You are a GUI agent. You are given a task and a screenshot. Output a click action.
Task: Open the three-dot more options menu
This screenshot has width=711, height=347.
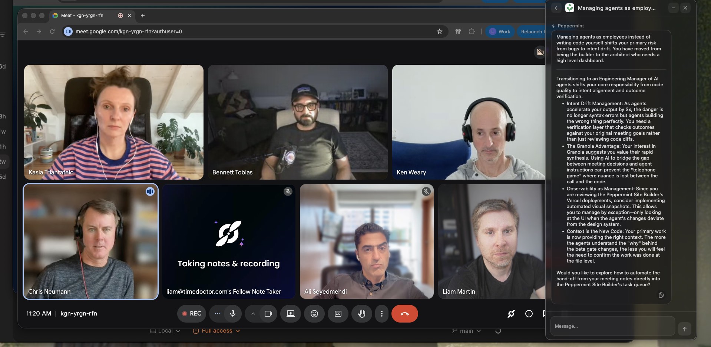click(x=381, y=314)
